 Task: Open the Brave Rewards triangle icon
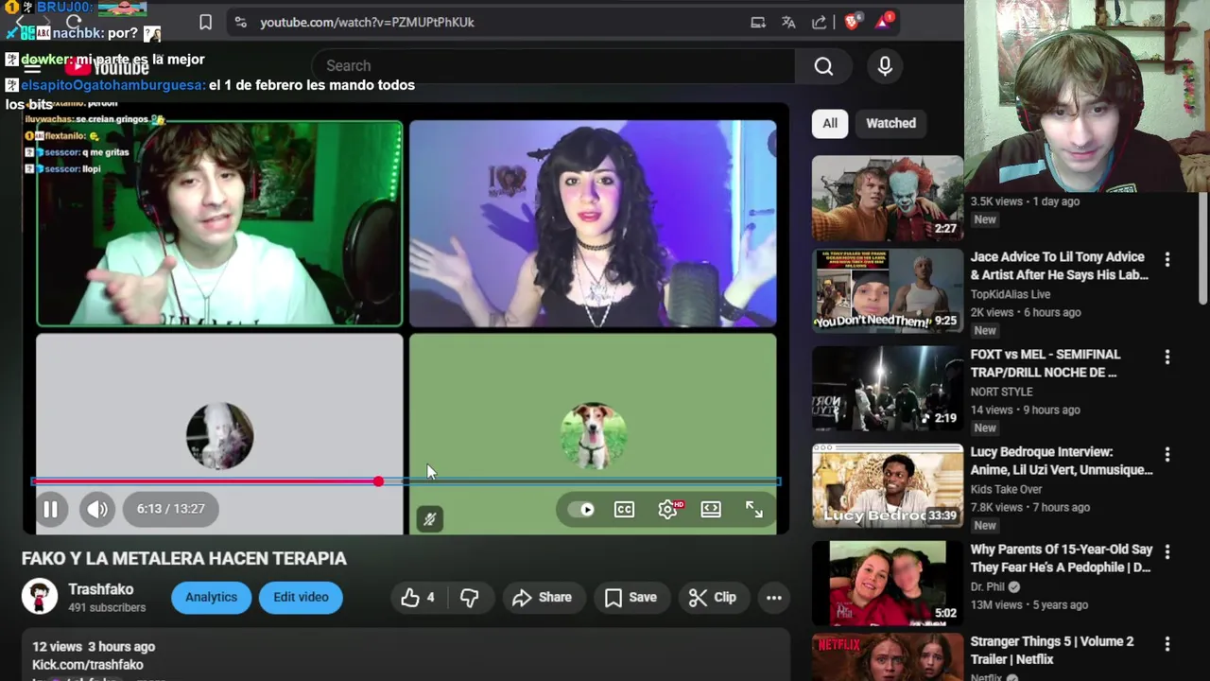point(883,21)
